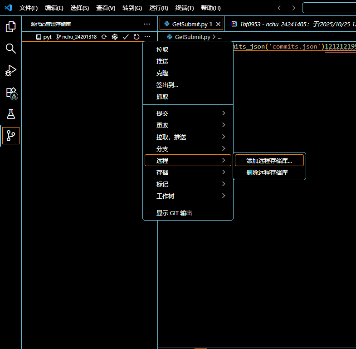Image resolution: width=356 pixels, height=349 pixels.
Task: Open the 选择(S) menu
Action: point(80,8)
